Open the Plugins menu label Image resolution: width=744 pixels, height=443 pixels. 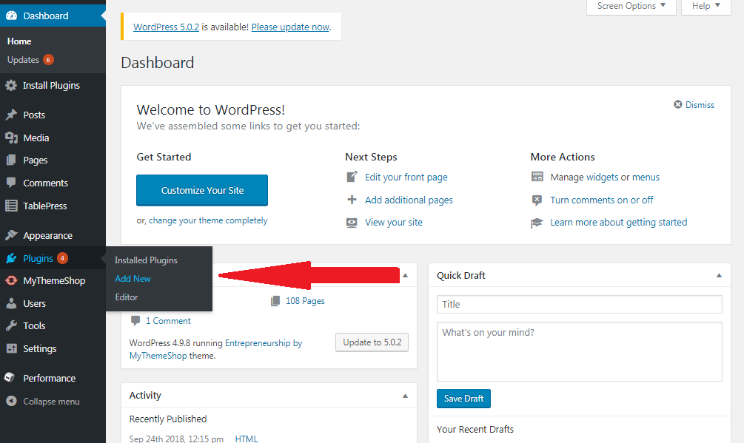tap(38, 258)
